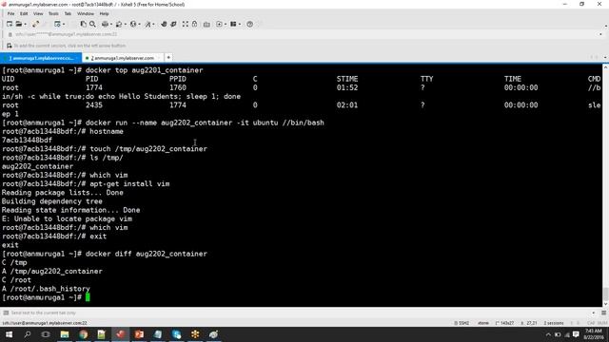Expand the font dropdown arrow
This screenshot has width=609, height=342.
(x=154, y=24)
